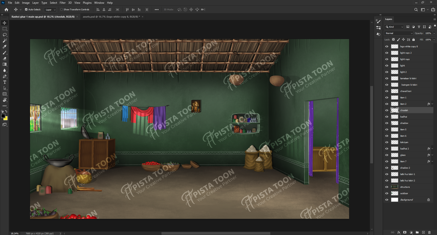Select the structure layer

click(405, 187)
